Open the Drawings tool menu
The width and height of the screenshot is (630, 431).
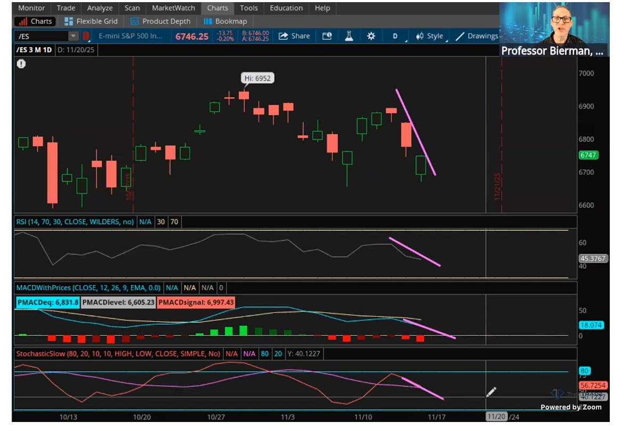[x=477, y=36]
